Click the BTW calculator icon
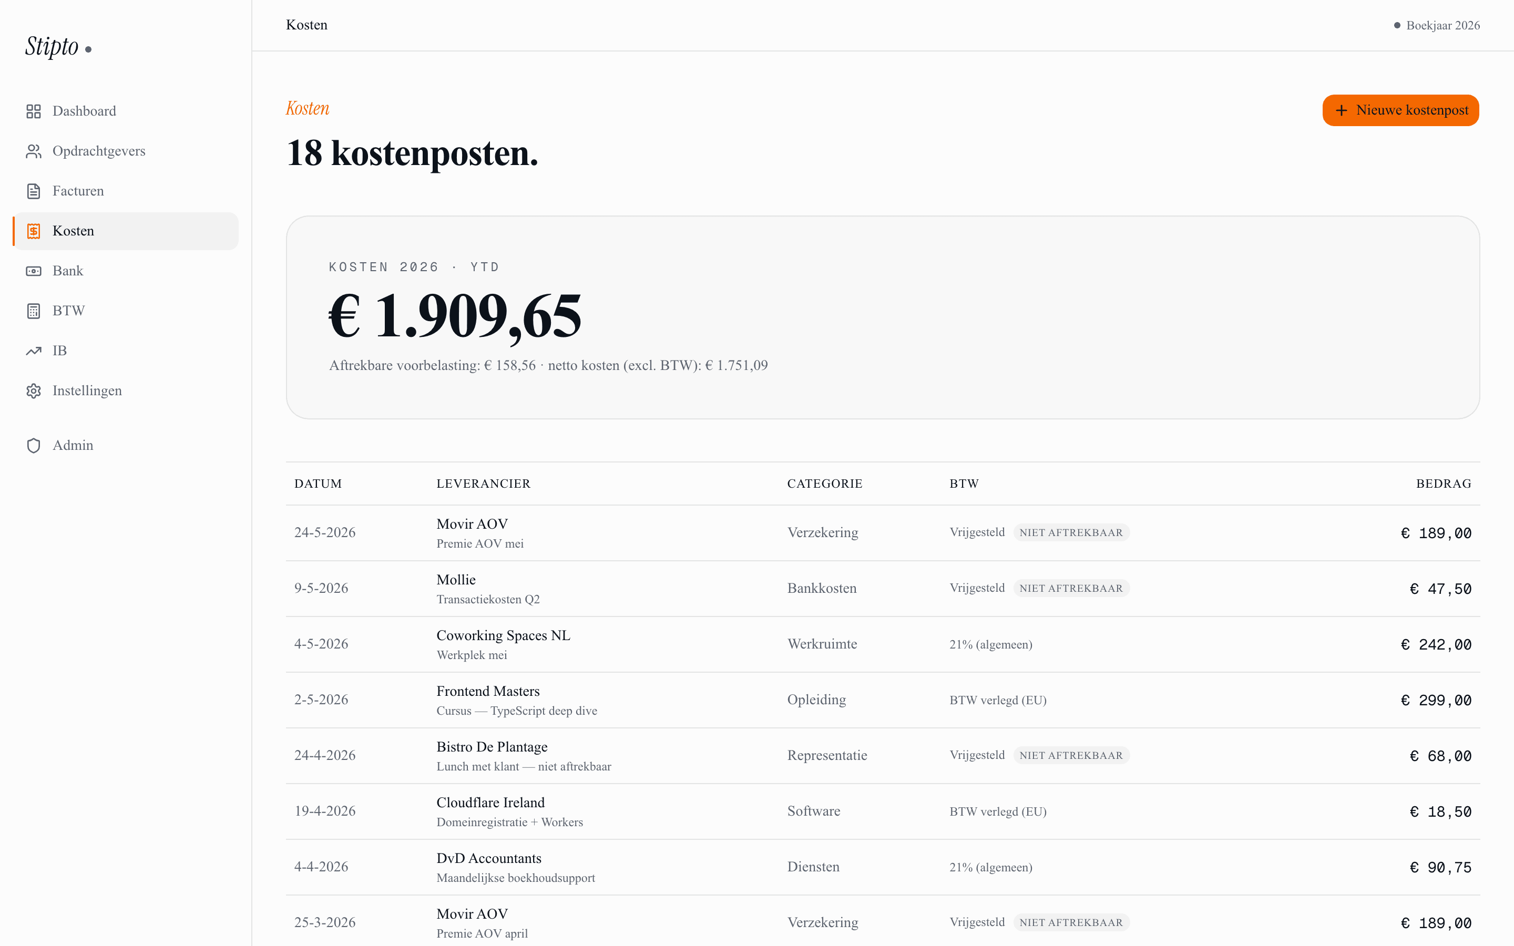The height and width of the screenshot is (946, 1514). [34, 311]
